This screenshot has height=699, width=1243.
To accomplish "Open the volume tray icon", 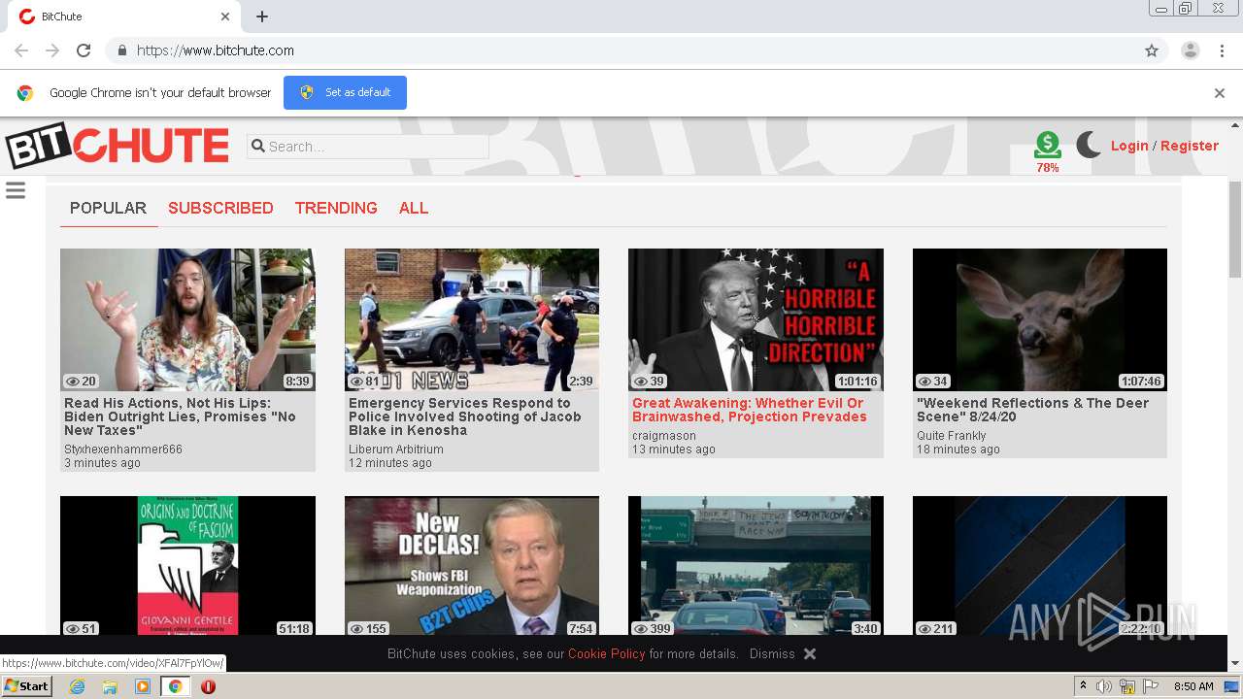I will click(x=1104, y=686).
